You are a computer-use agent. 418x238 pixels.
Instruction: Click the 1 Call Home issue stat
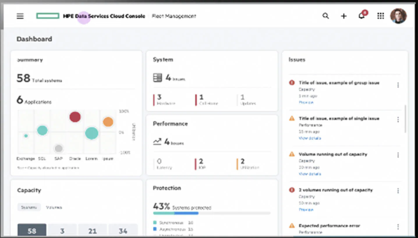point(207,100)
